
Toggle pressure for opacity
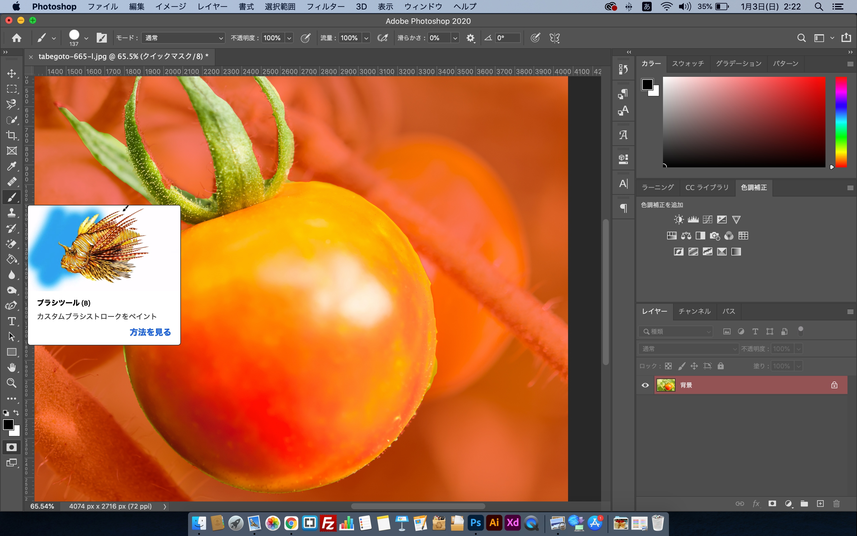coord(305,38)
